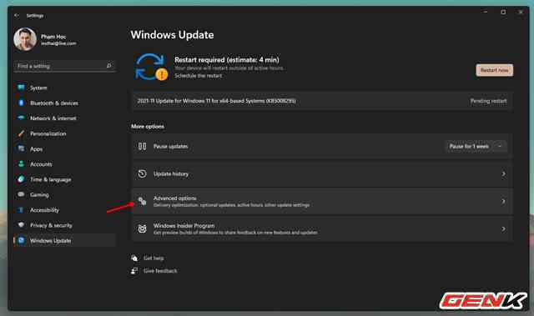Click the search magnifier icon
The height and width of the screenshot is (316, 534).
[x=109, y=65]
